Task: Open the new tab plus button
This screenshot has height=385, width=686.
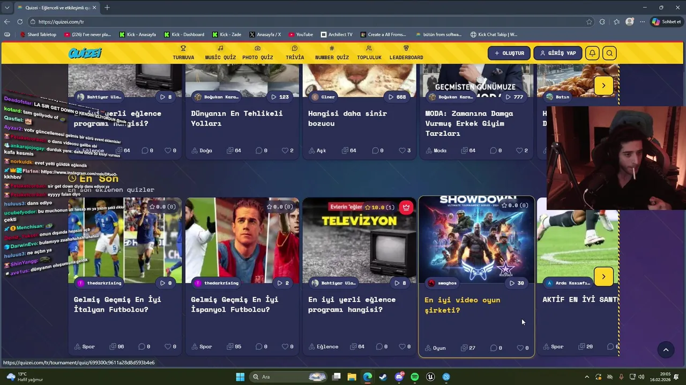Action: click(x=107, y=7)
